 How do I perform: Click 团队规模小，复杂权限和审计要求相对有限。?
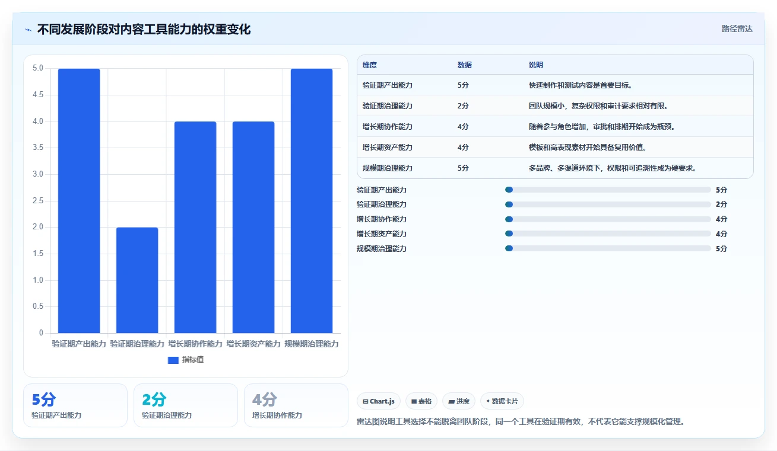point(600,106)
